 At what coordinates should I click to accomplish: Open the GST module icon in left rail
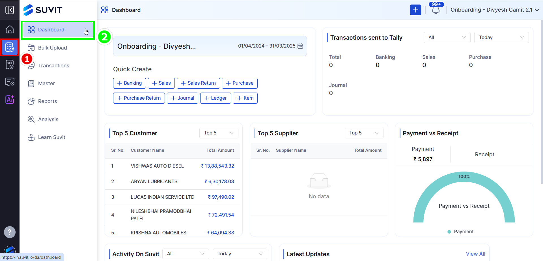tap(10, 65)
